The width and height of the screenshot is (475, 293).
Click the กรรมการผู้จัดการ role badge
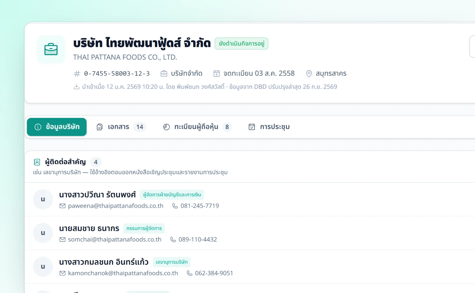point(144,228)
